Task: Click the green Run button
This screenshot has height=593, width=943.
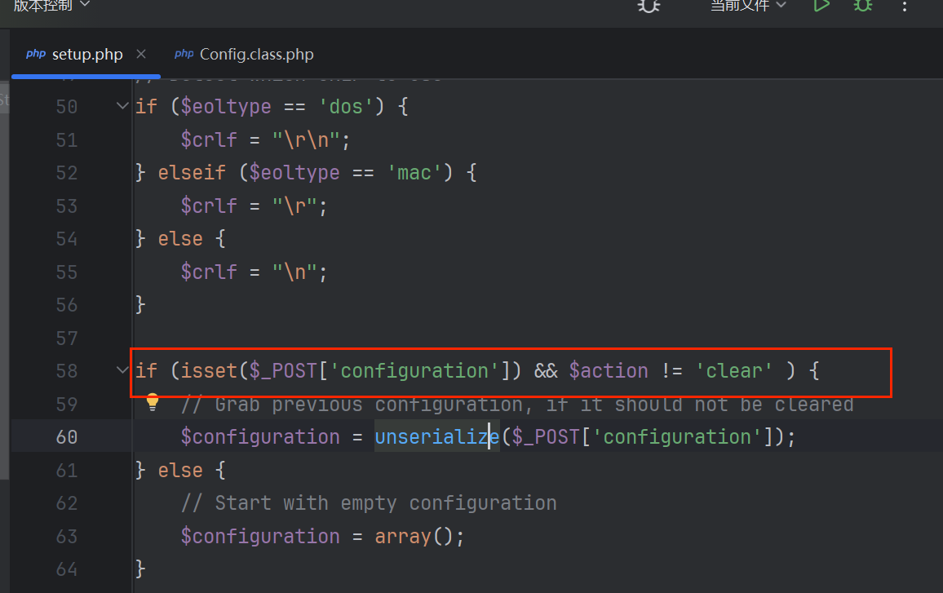Action: (821, 6)
